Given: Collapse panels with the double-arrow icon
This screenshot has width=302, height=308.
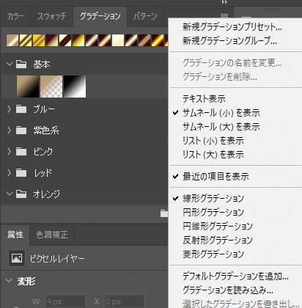Looking at the screenshot, I should click(224, 2).
